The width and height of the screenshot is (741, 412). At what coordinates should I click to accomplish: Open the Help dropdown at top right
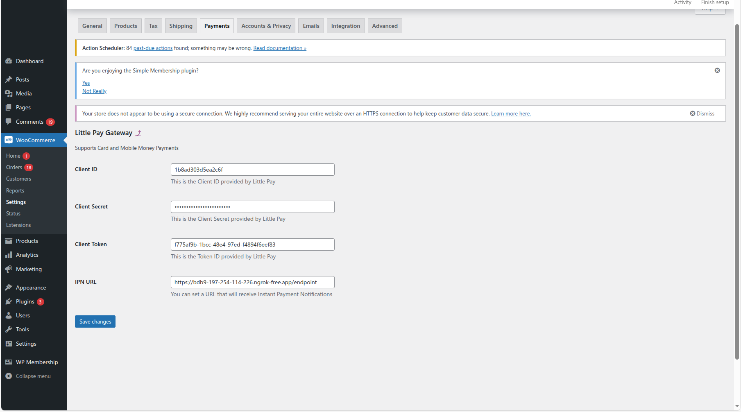pyautogui.click(x=710, y=9)
